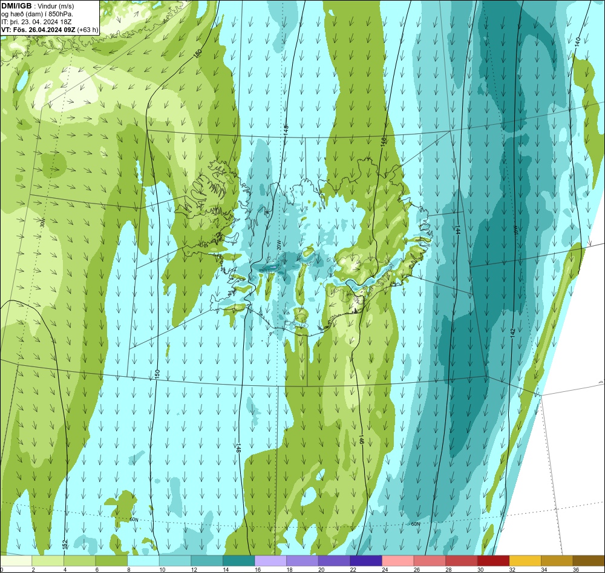Image resolution: width=605 pixels, height=573 pixels.
Task: Click the "140" contour height label
Action: [x=577, y=42]
